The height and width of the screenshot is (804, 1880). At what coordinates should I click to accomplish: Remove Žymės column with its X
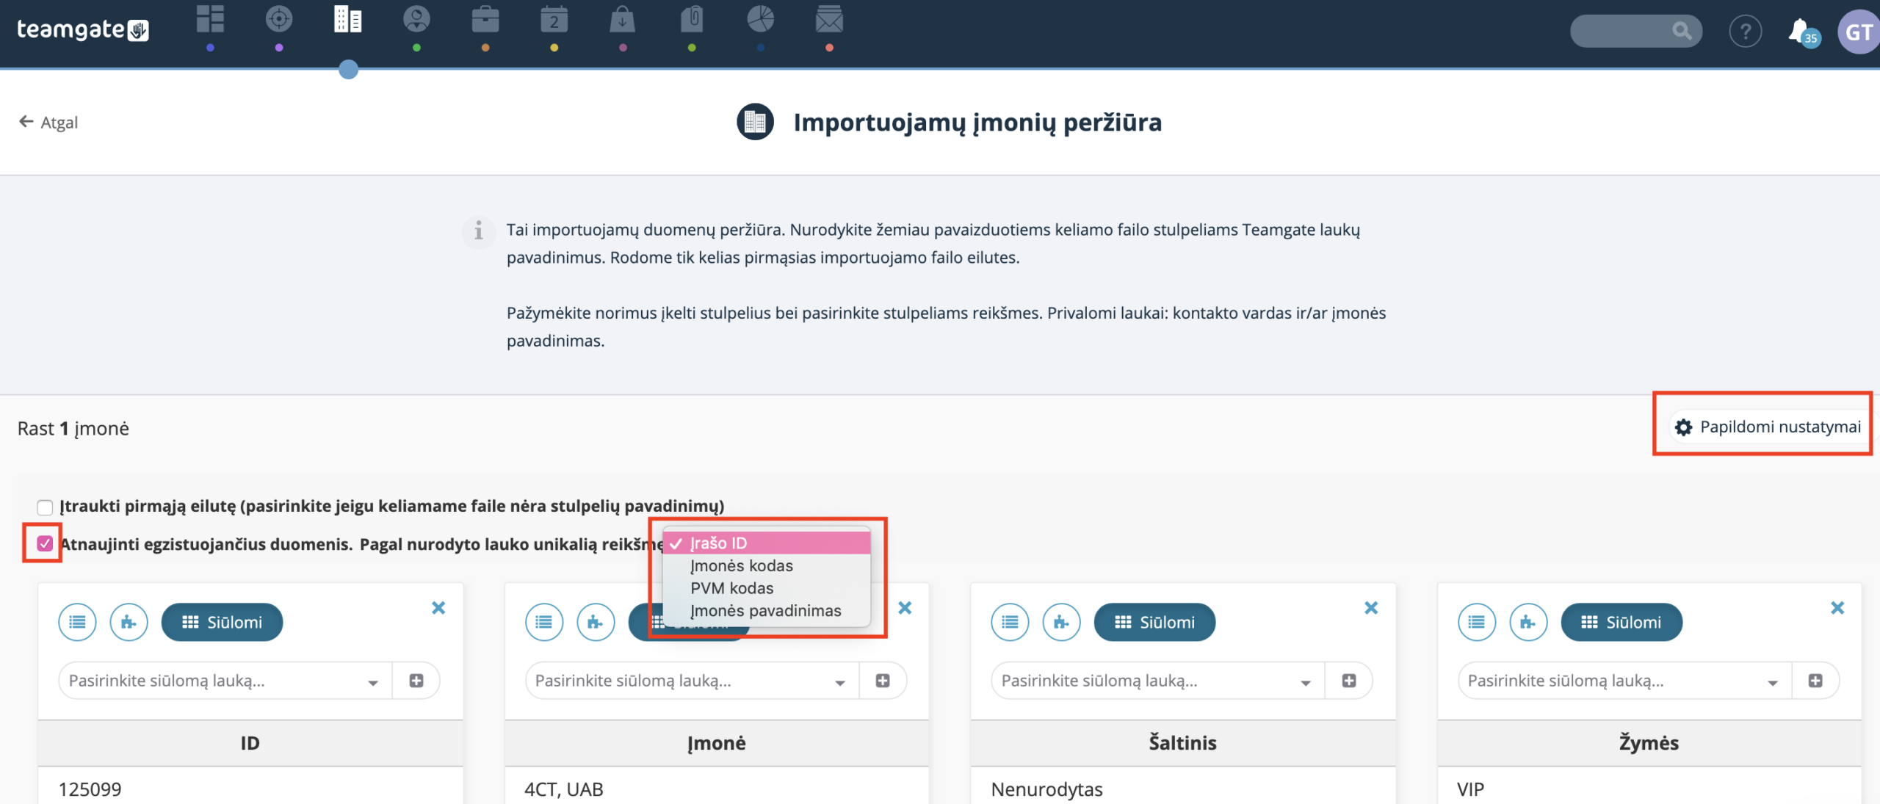(x=1837, y=607)
